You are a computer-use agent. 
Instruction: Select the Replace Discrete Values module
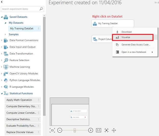pyautogui.click(x=23, y=132)
